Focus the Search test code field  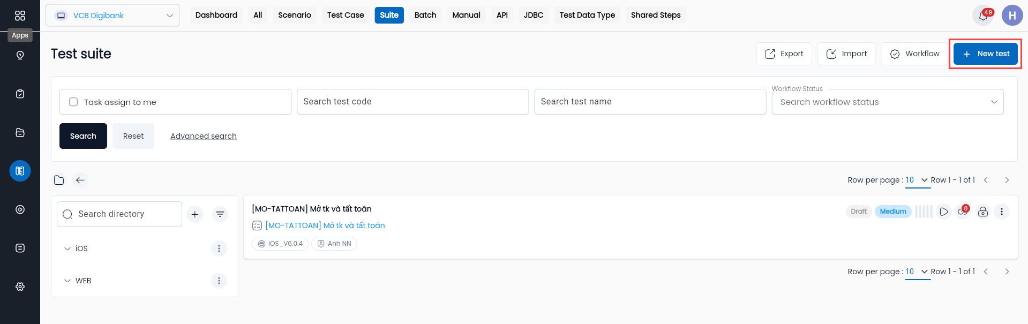point(412,102)
